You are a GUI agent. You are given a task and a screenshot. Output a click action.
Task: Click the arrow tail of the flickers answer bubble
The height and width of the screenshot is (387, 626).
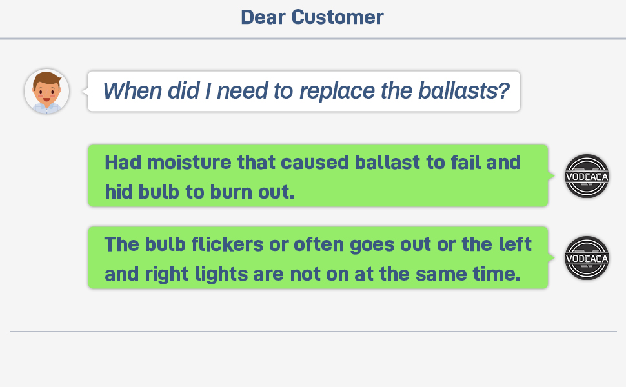click(x=551, y=258)
